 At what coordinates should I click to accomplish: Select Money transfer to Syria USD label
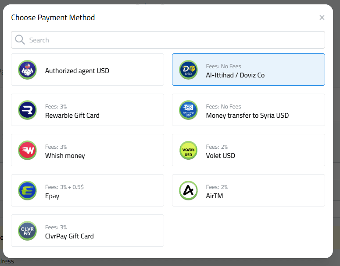(247, 115)
